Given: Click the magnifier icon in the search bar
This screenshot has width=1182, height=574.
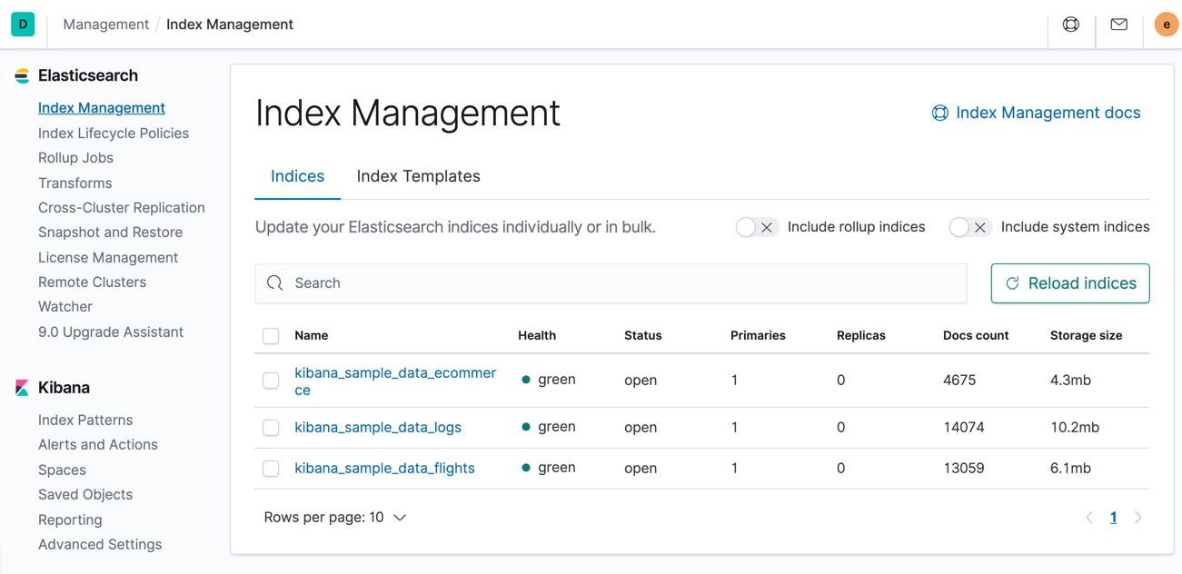Looking at the screenshot, I should [275, 282].
